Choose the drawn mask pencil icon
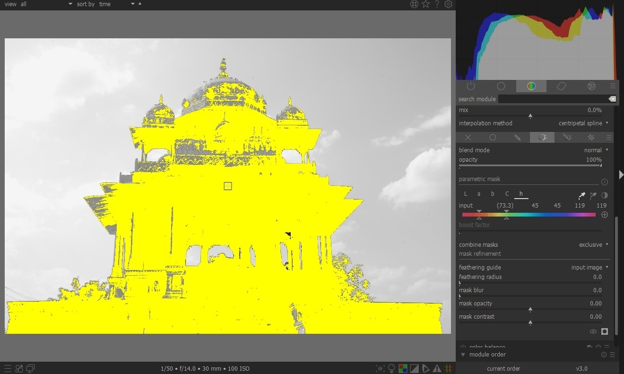This screenshot has height=374, width=624. click(x=517, y=137)
